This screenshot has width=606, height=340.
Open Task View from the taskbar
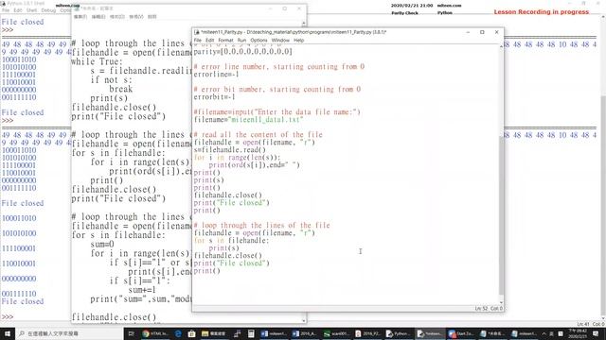[x=131, y=333]
